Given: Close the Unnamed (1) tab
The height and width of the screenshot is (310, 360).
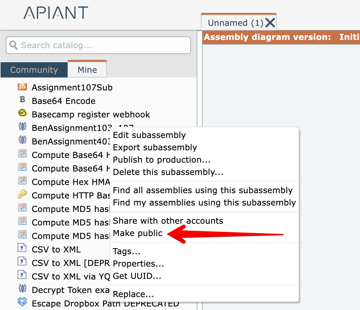Looking at the screenshot, I should click(270, 23).
